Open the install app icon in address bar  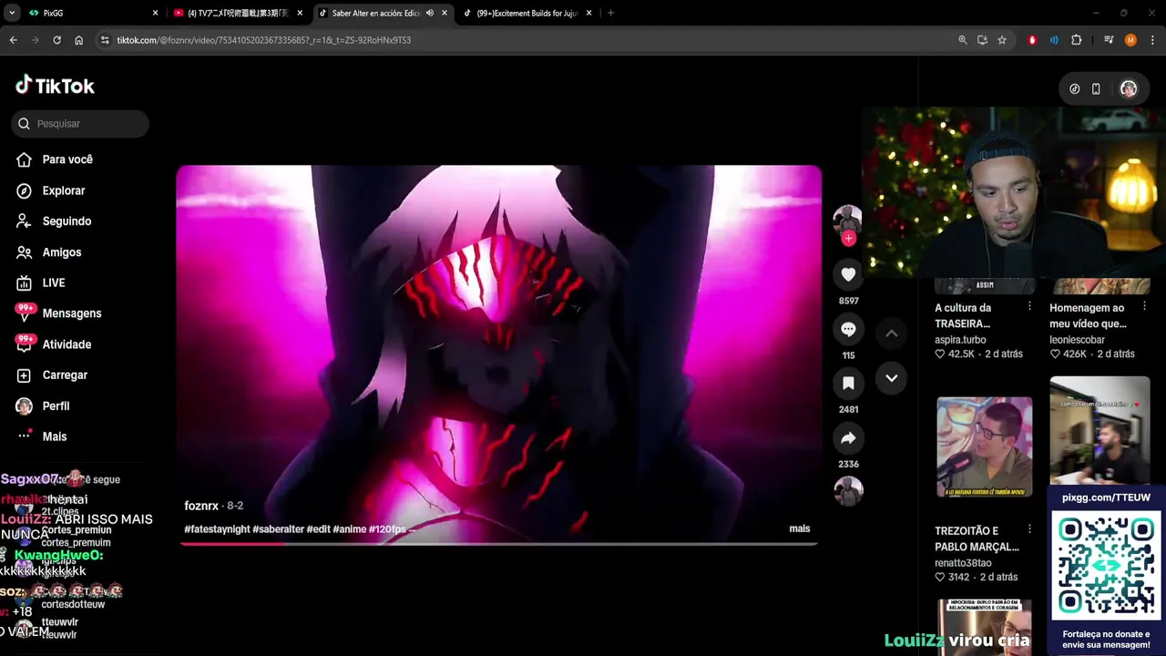pos(982,40)
